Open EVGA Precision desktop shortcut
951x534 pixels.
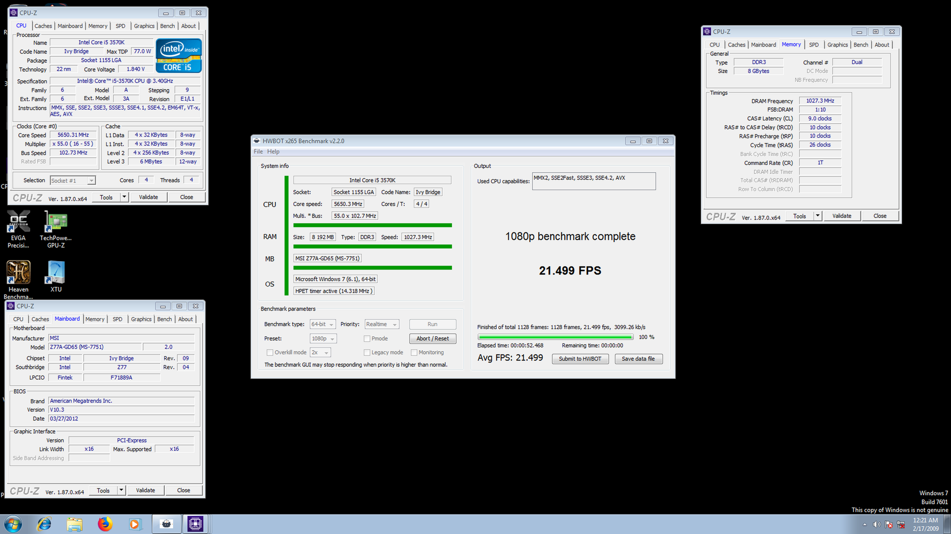19,228
